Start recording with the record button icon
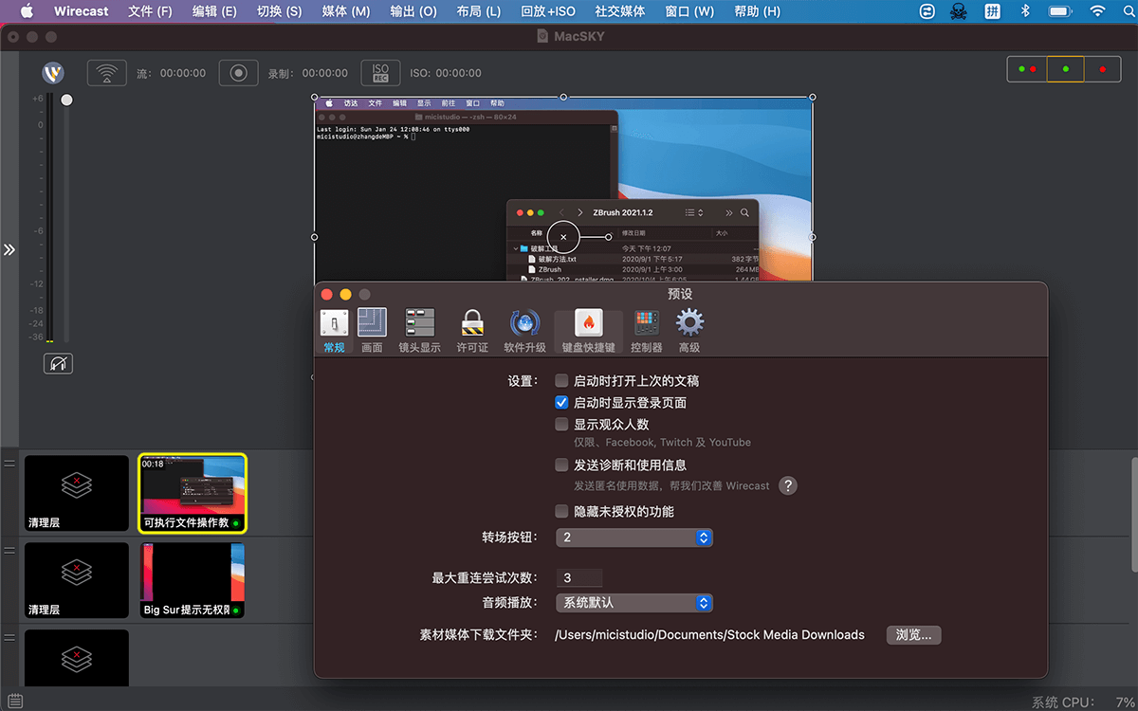The width and height of the screenshot is (1138, 711). (x=239, y=73)
